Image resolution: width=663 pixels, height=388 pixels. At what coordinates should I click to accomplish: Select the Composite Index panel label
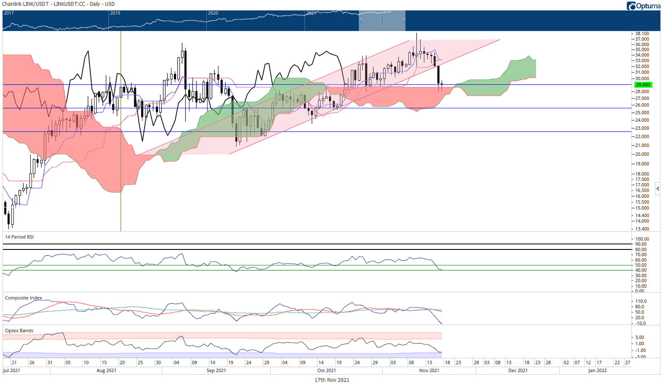tap(23, 298)
